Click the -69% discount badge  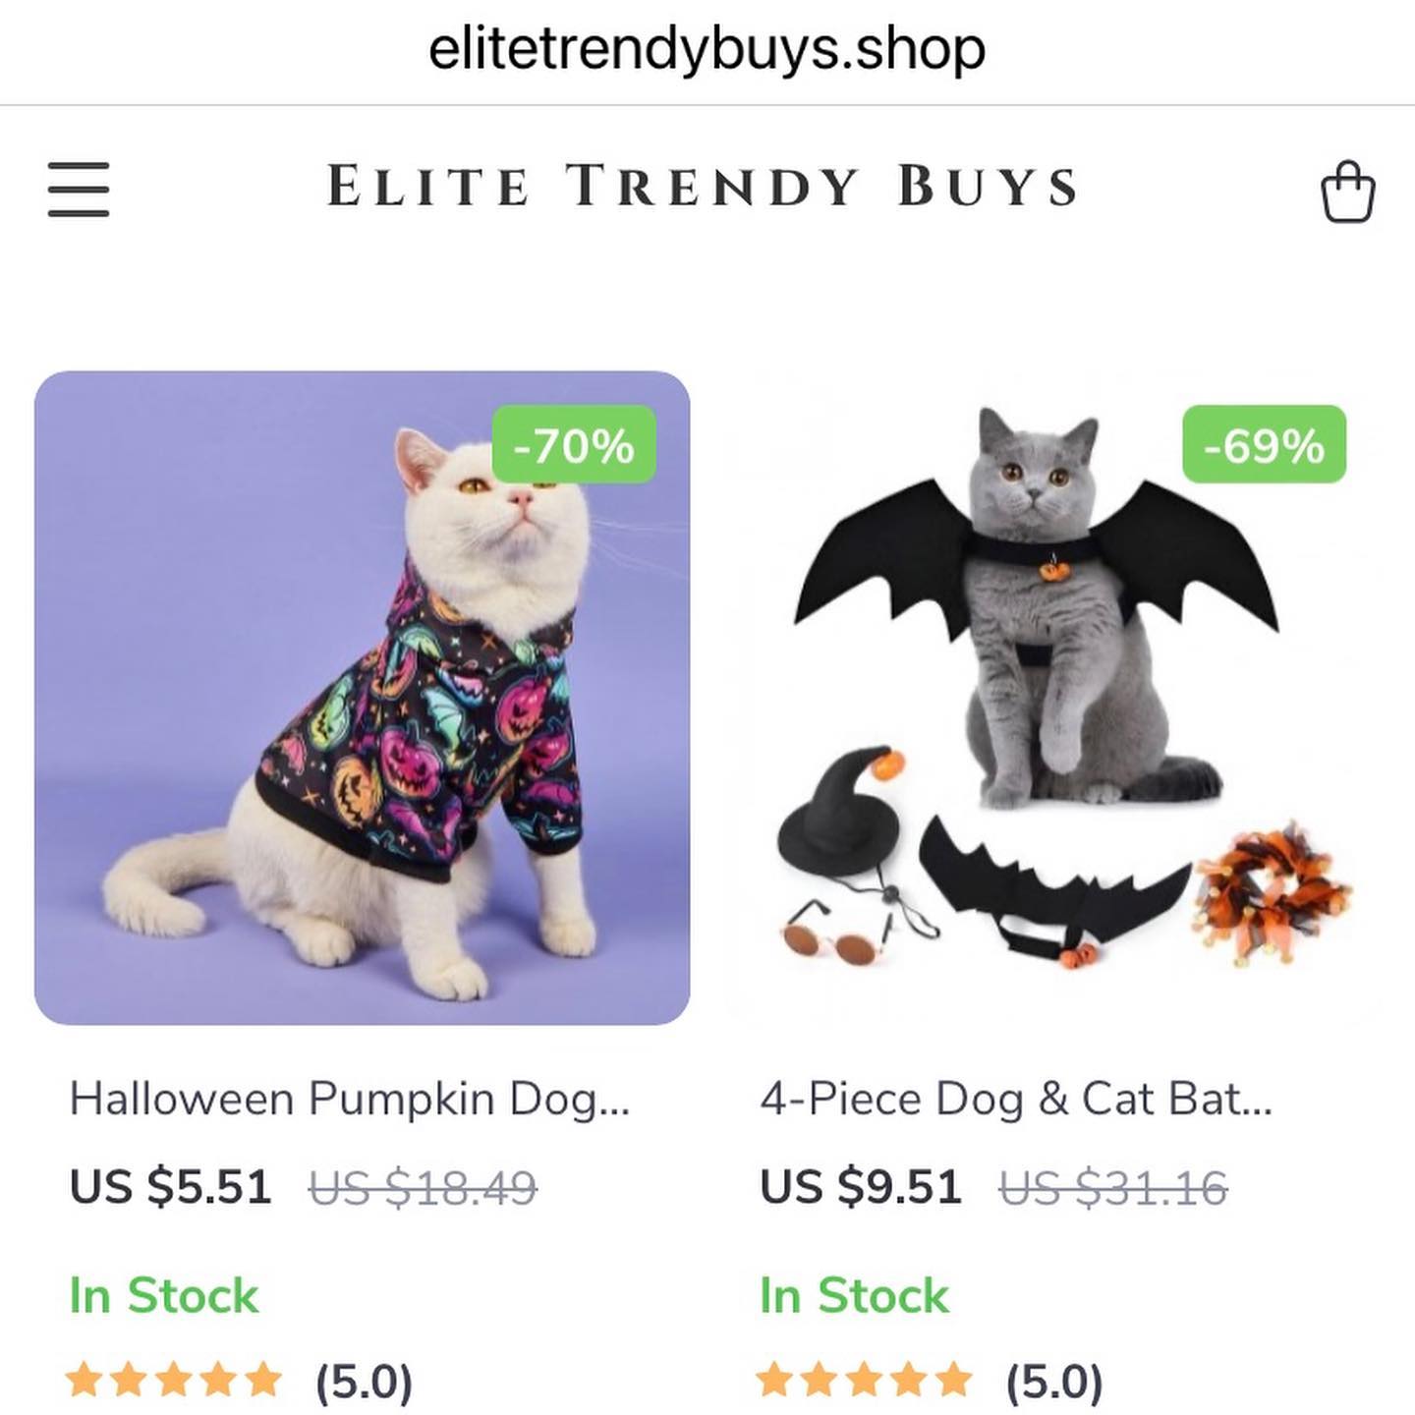1264,444
